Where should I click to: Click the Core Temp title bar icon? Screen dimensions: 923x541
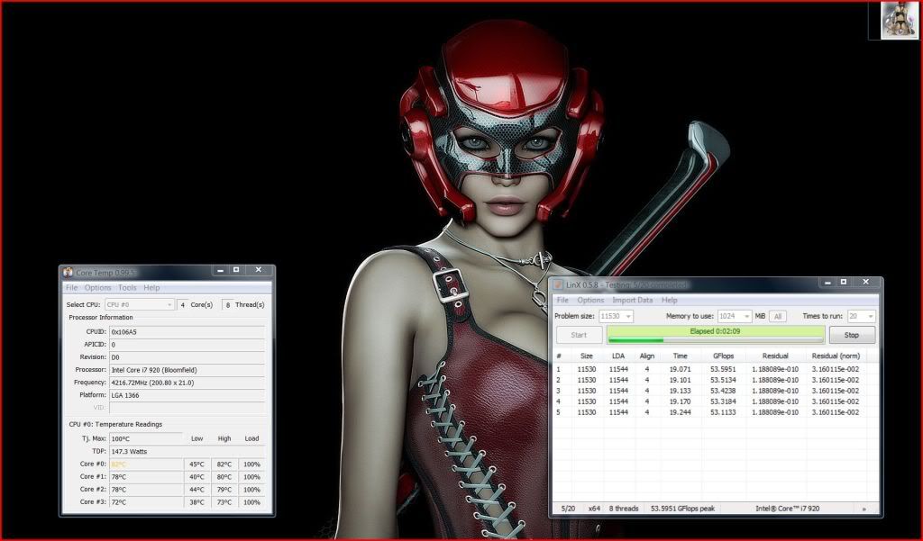pos(68,272)
